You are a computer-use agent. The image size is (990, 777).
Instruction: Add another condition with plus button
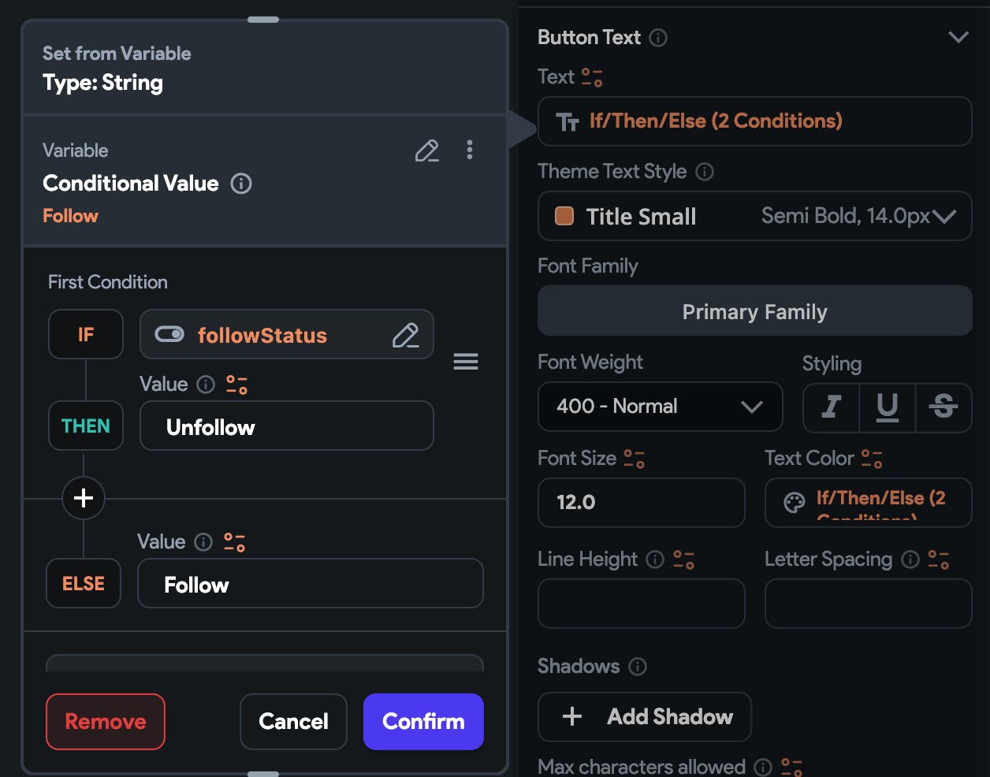pos(84,498)
